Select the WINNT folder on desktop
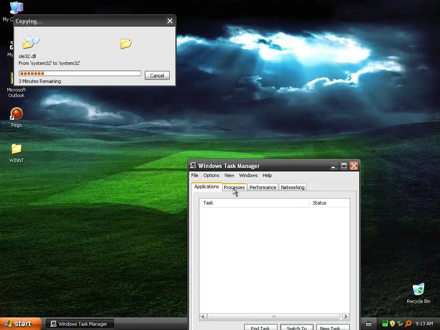Screen dimensions: 440x330 tap(16, 153)
